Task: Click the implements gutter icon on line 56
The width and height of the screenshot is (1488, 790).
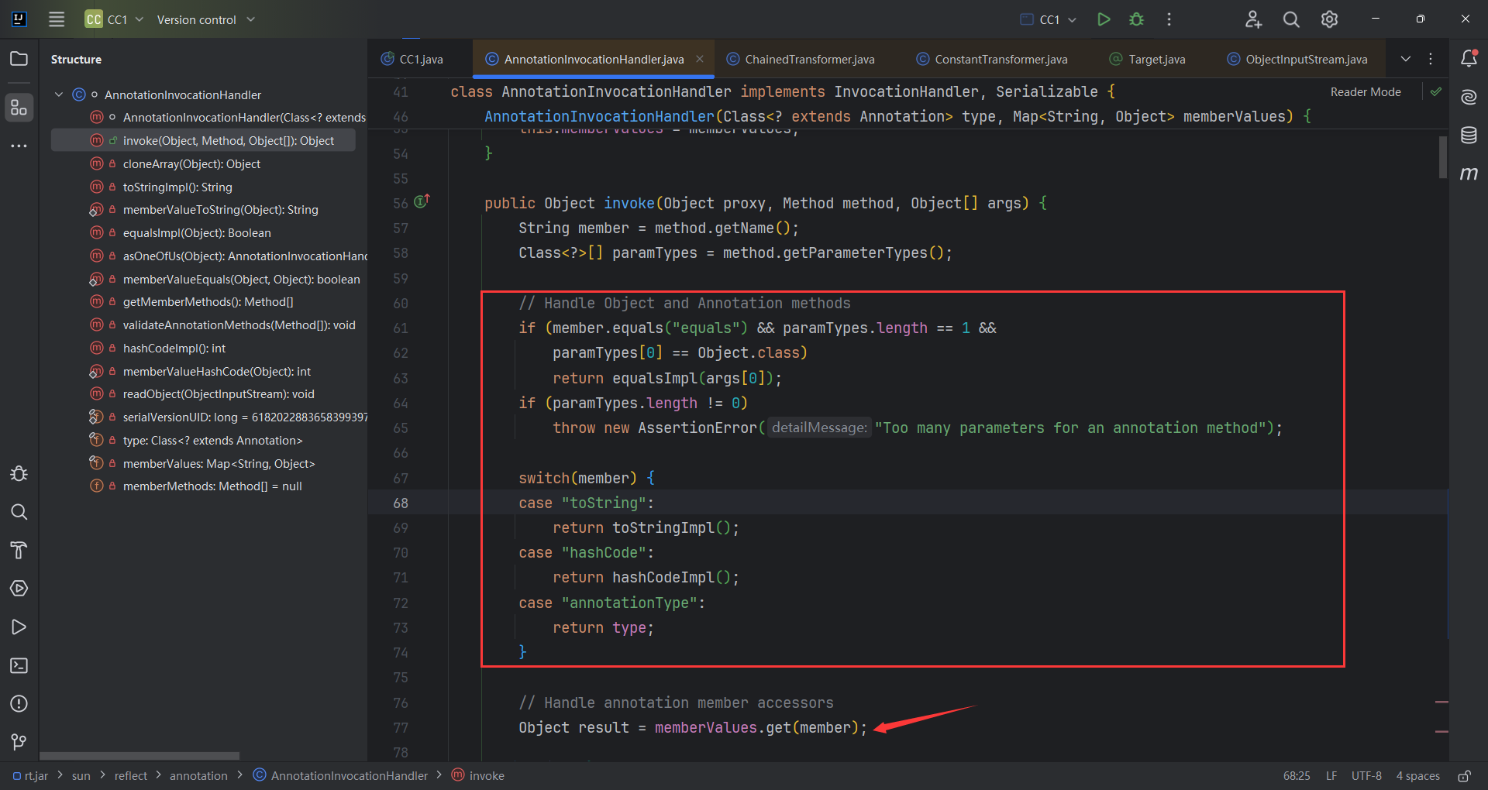Action: click(422, 201)
